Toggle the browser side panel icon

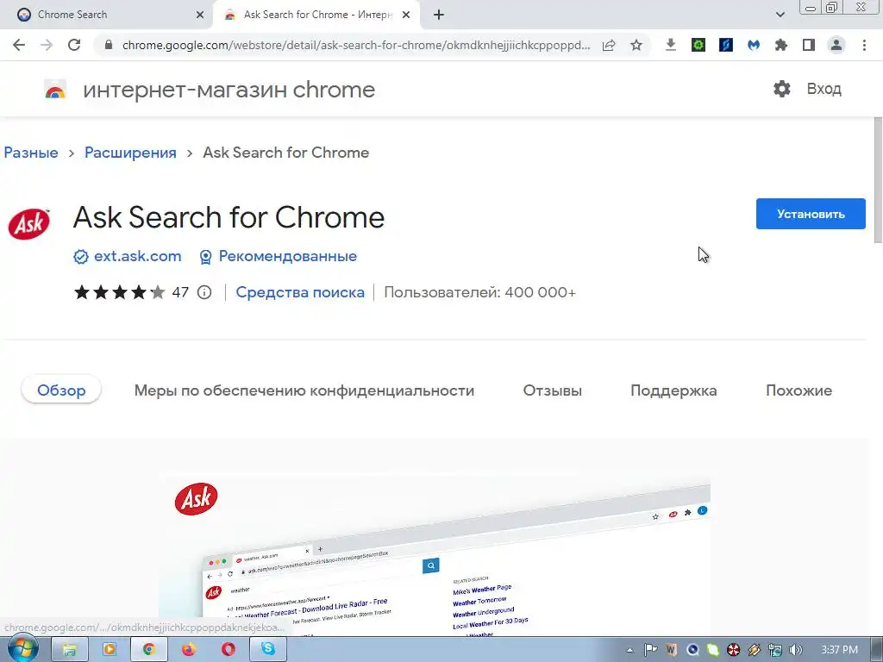click(x=809, y=45)
